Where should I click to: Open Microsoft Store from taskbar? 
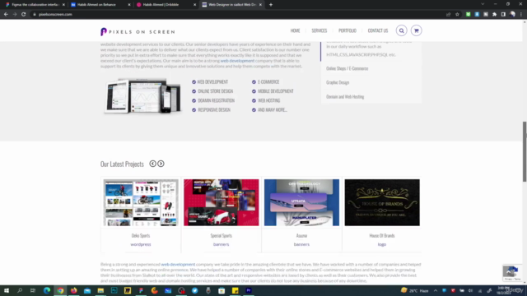222,290
